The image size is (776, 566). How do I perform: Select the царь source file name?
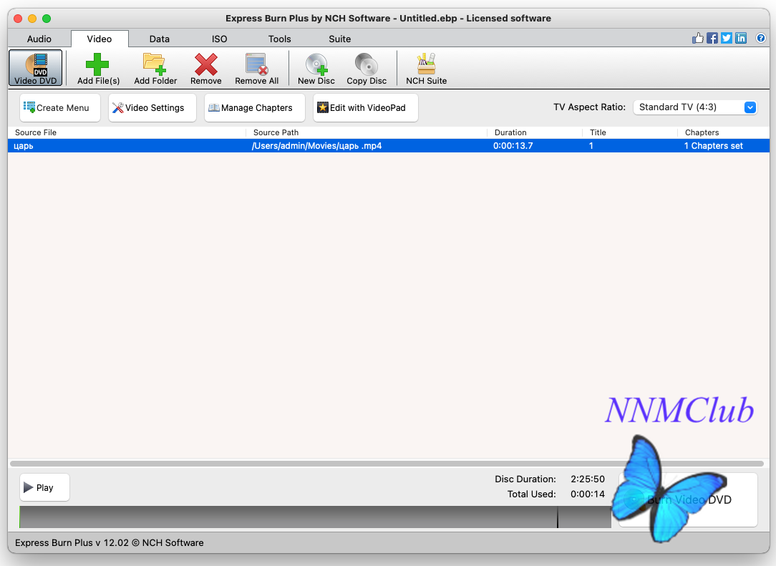[x=23, y=146]
